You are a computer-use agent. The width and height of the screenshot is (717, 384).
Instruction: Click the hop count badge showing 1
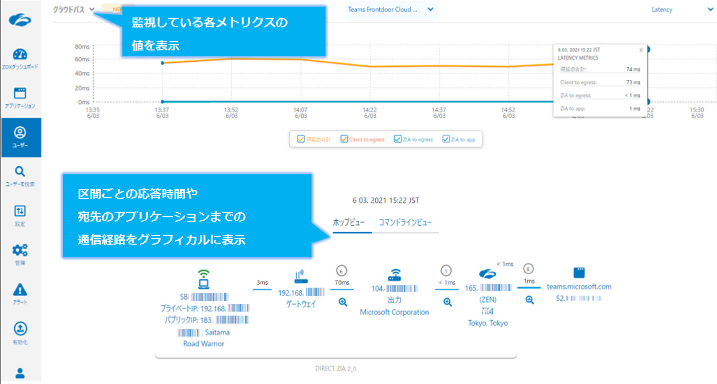pyautogui.click(x=446, y=270)
